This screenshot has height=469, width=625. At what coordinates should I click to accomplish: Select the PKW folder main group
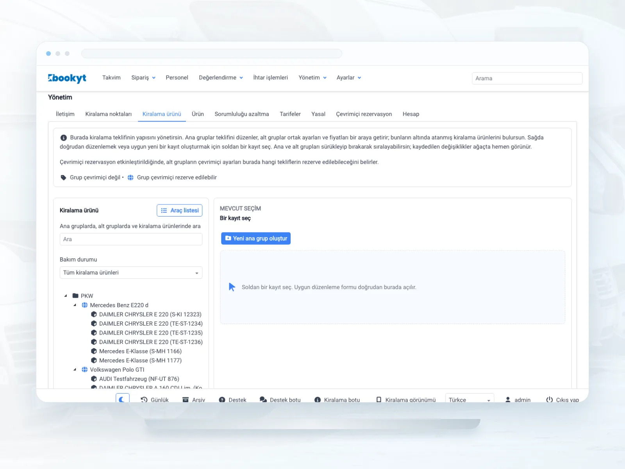pyautogui.click(x=83, y=296)
